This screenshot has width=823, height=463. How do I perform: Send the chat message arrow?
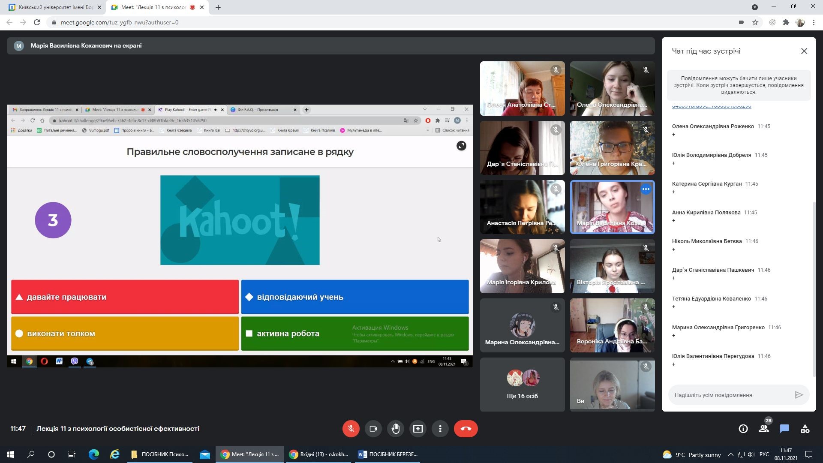799,395
